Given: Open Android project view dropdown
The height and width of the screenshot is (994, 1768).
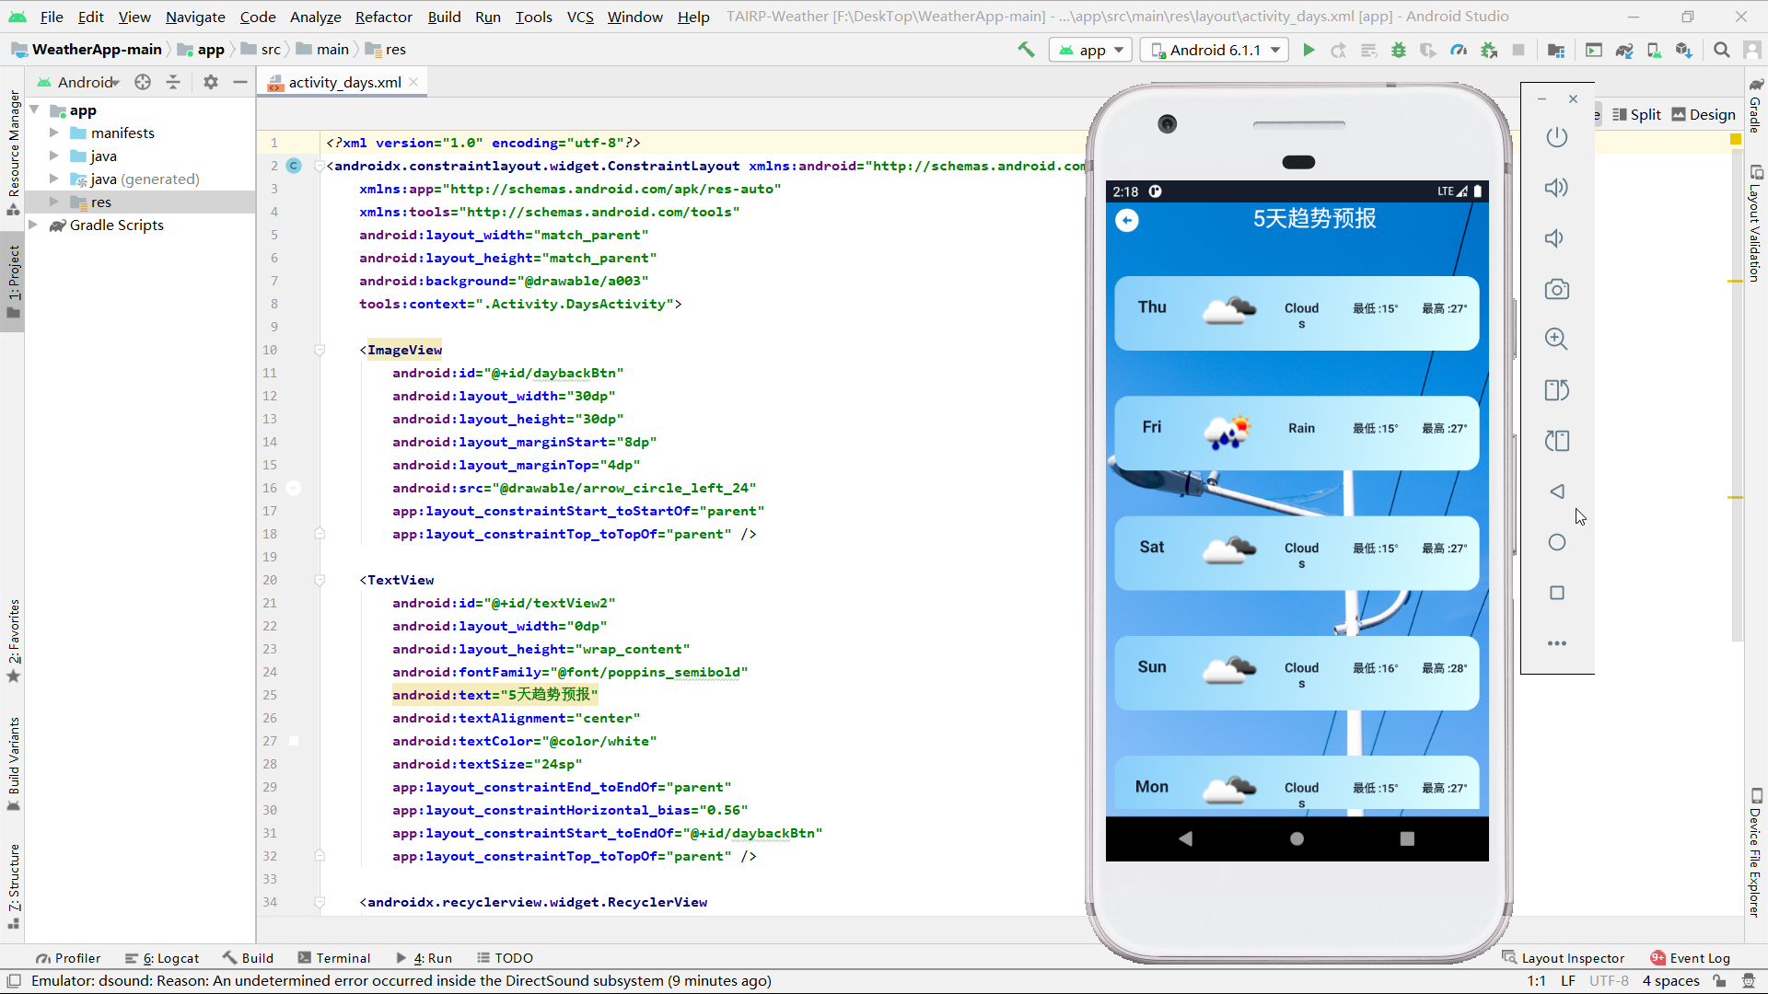Looking at the screenshot, I should pos(79,82).
